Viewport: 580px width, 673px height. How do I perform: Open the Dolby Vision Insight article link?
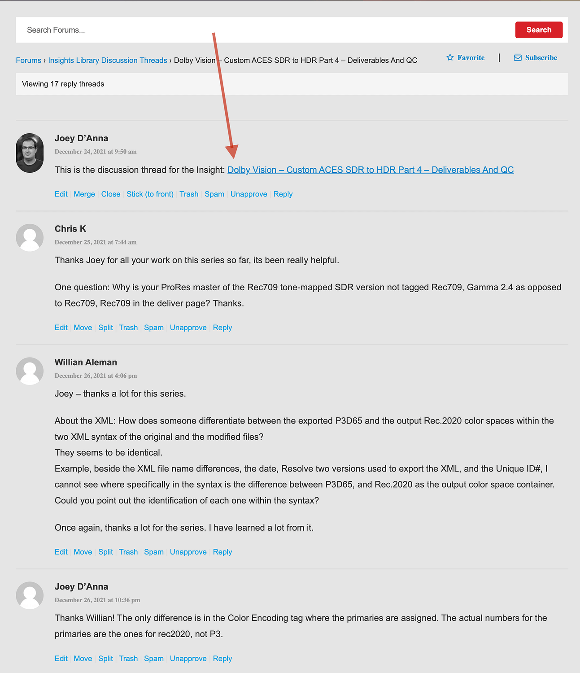[x=371, y=170]
